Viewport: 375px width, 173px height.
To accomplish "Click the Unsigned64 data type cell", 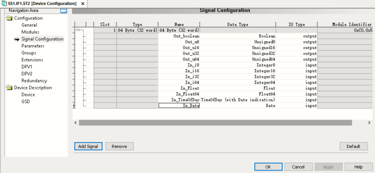I will tap(238, 59).
